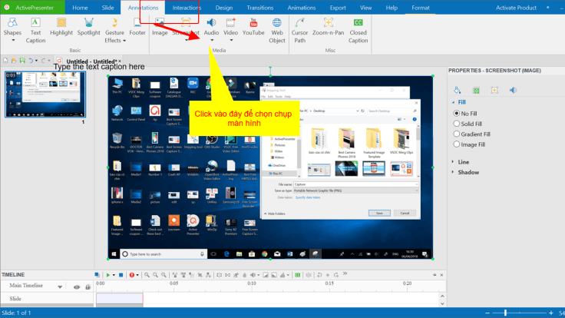565x318 pixels.
Task: Click the ActivePresenter application button
Action: pos(32,8)
